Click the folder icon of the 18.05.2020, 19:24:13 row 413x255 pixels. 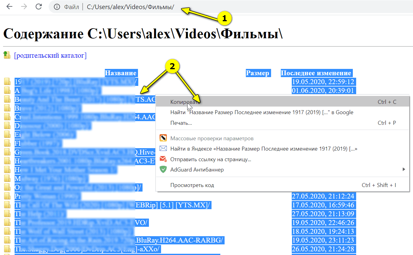point(7,232)
